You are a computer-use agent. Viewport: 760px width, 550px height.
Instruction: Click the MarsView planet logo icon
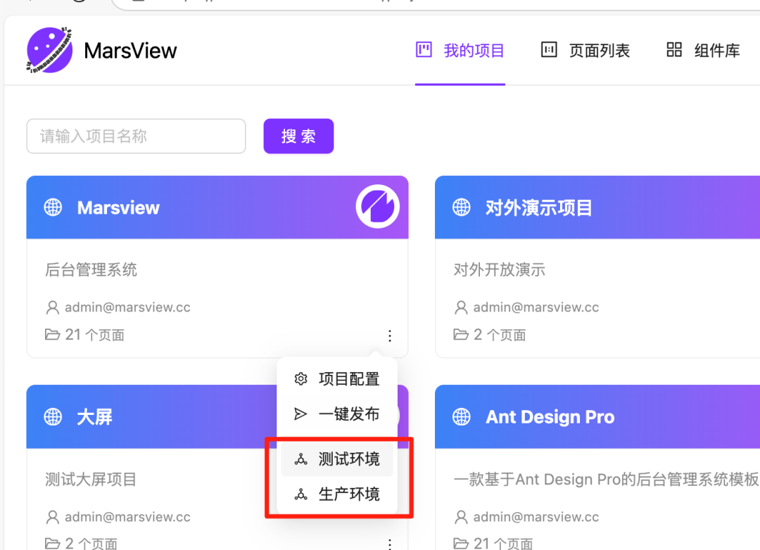pos(49,50)
